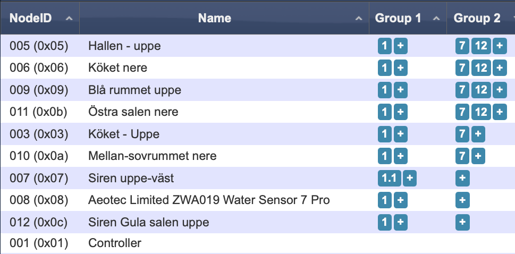This screenshot has height=254, width=515.
Task: Click plus in Group 2 for Siren uppe-väst
Action: click(462, 179)
